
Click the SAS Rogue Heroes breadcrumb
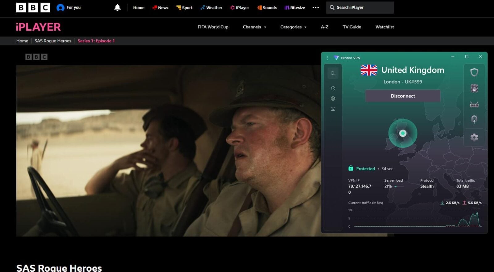point(53,41)
